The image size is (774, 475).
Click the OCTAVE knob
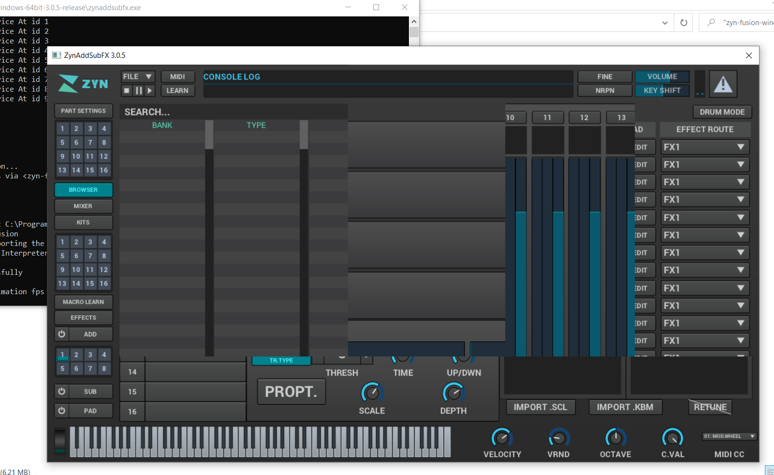tap(615, 438)
